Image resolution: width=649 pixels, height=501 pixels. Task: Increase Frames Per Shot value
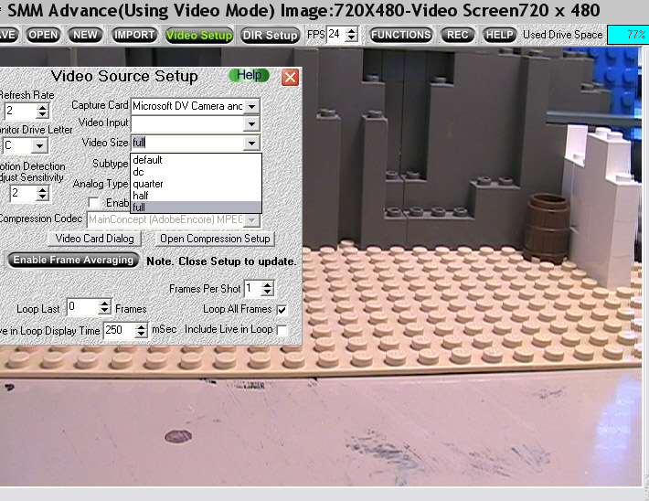(x=268, y=285)
